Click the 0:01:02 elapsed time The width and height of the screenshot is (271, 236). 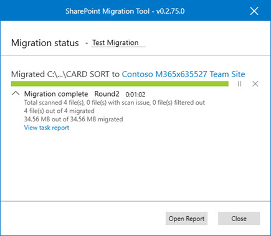(x=135, y=95)
